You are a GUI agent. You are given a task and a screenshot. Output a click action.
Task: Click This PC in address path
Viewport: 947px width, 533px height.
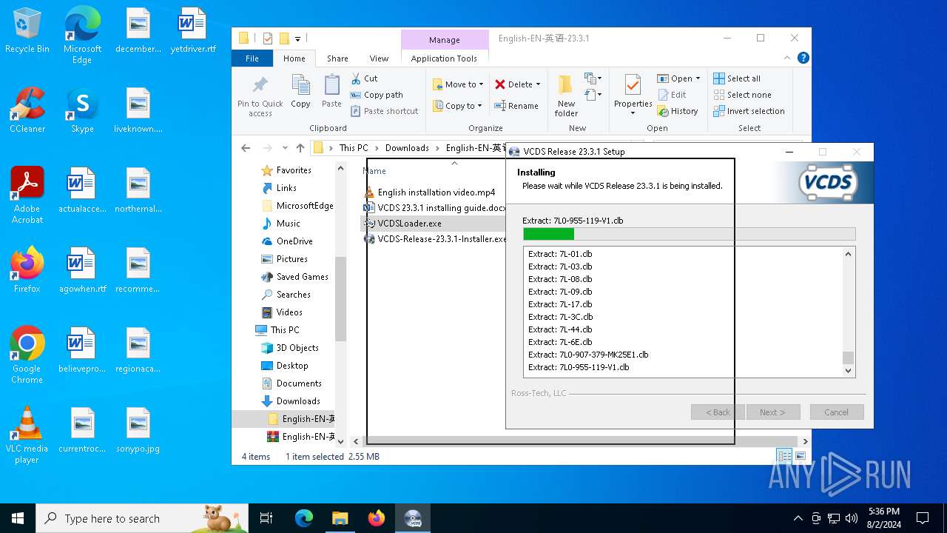coord(354,148)
